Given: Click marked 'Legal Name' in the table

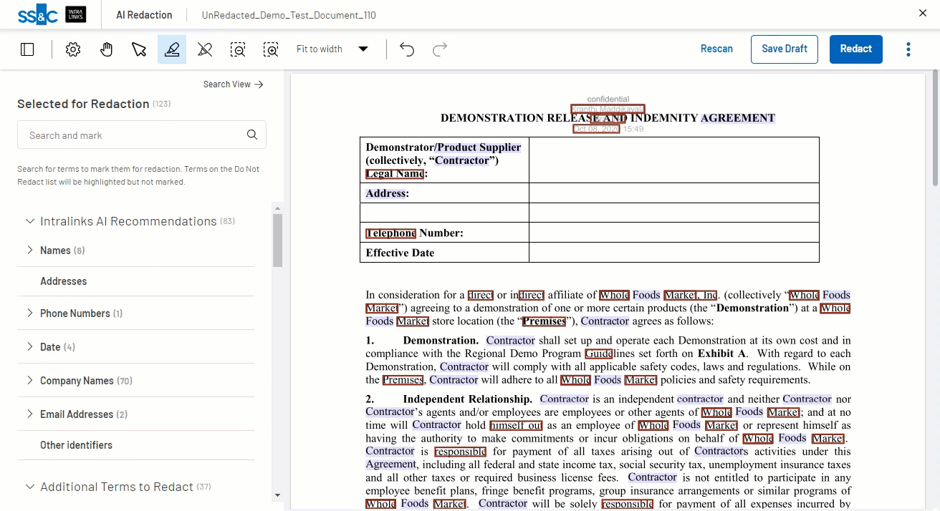Looking at the screenshot, I should tap(395, 173).
